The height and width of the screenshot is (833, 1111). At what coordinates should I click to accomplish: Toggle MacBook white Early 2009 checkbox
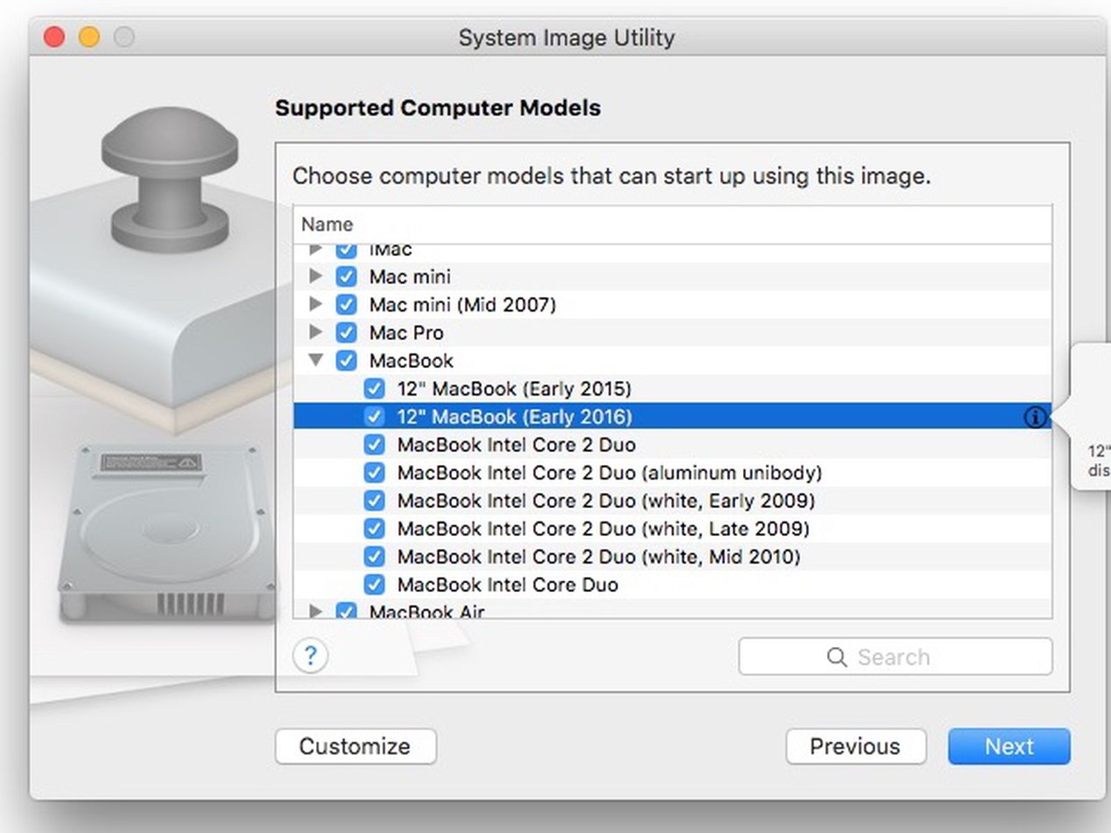pos(374,500)
